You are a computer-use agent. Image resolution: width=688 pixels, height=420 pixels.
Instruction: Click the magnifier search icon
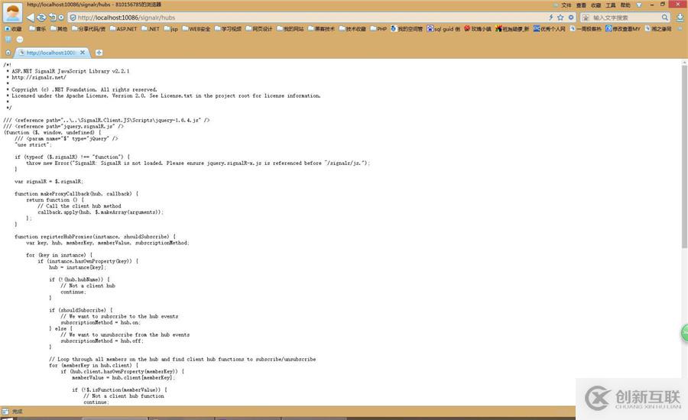pos(665,18)
